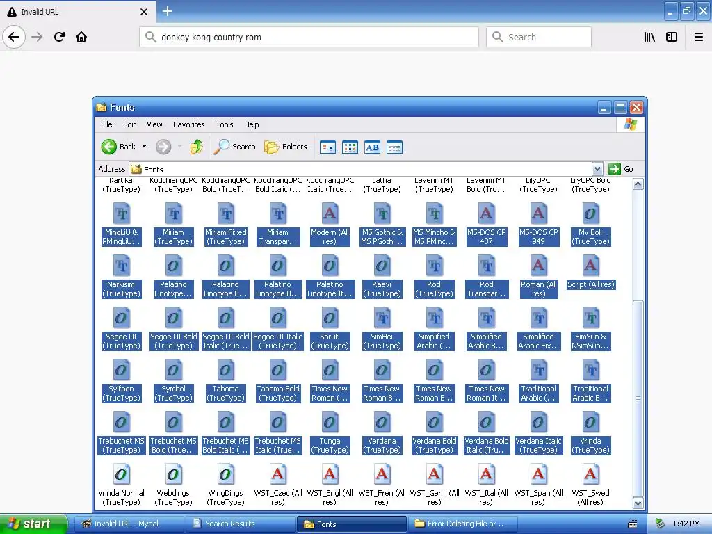Open the Forward button history dropdown
Viewport: 712px width, 534px height.
click(180, 147)
